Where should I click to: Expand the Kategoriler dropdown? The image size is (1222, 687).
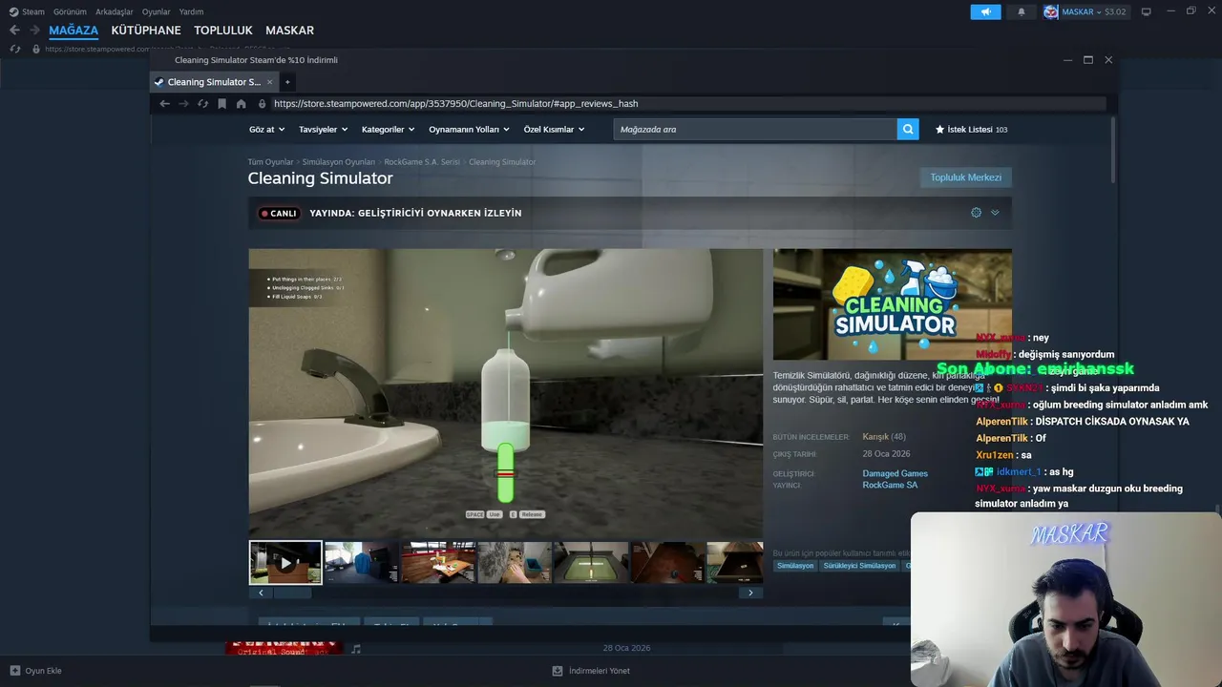coord(388,129)
